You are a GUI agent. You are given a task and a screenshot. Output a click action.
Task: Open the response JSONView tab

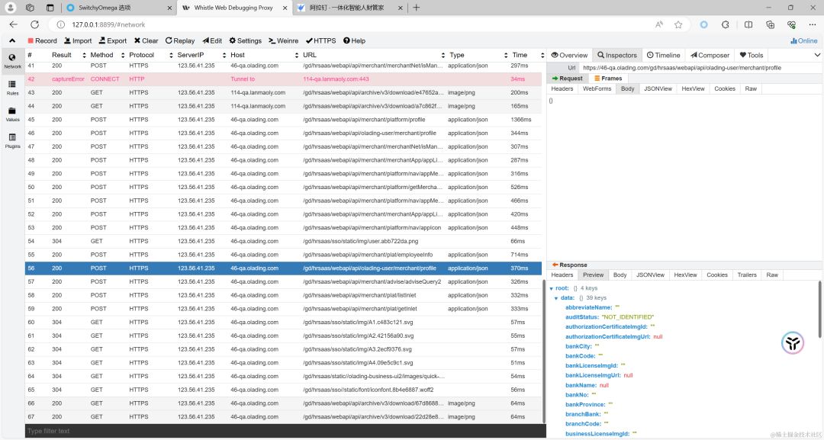[650, 275]
